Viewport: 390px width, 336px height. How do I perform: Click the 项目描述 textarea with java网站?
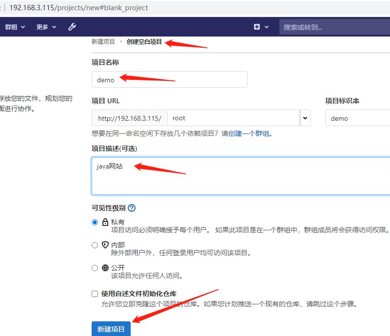point(241,176)
